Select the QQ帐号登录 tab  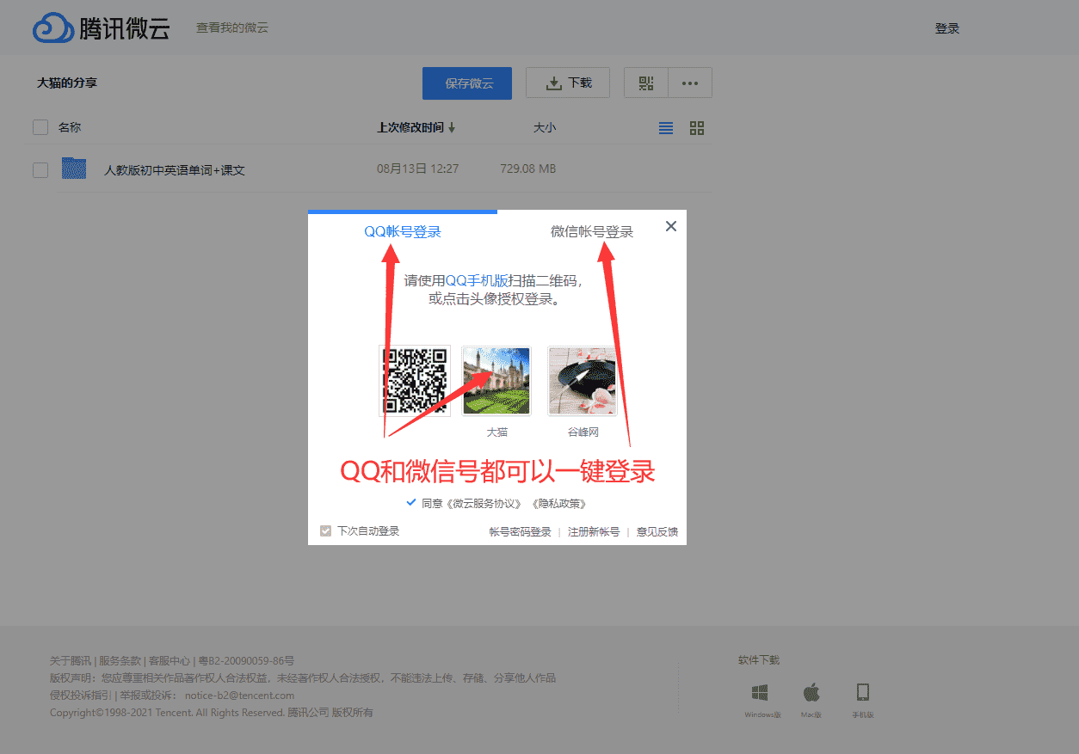coord(403,232)
